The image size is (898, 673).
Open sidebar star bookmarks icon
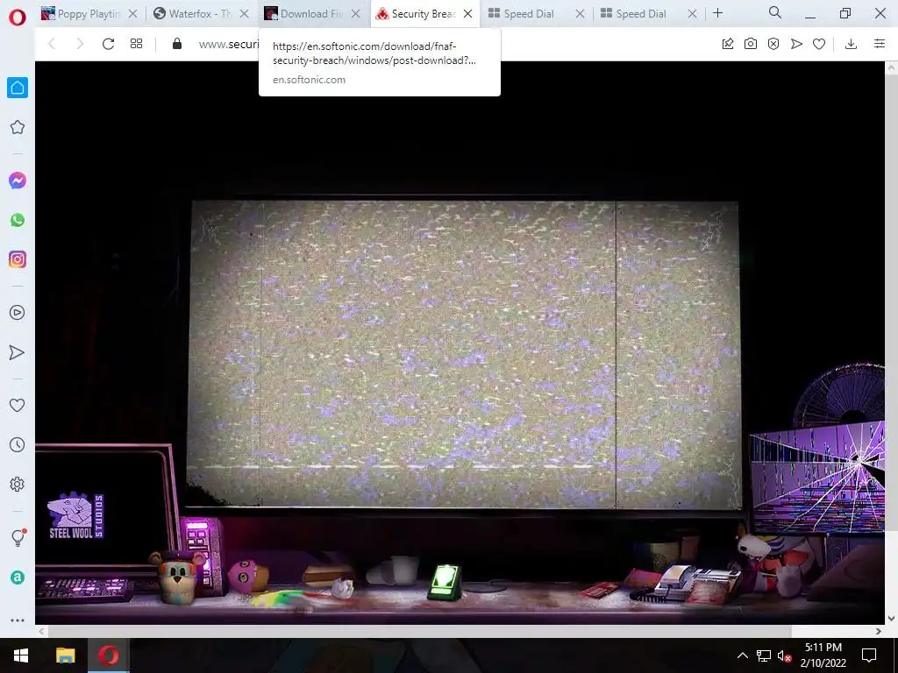pos(18,127)
